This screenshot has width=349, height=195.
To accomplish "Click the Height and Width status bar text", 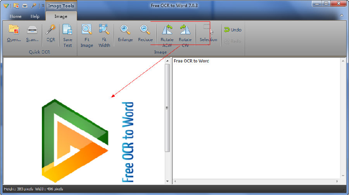I will click(x=33, y=189).
